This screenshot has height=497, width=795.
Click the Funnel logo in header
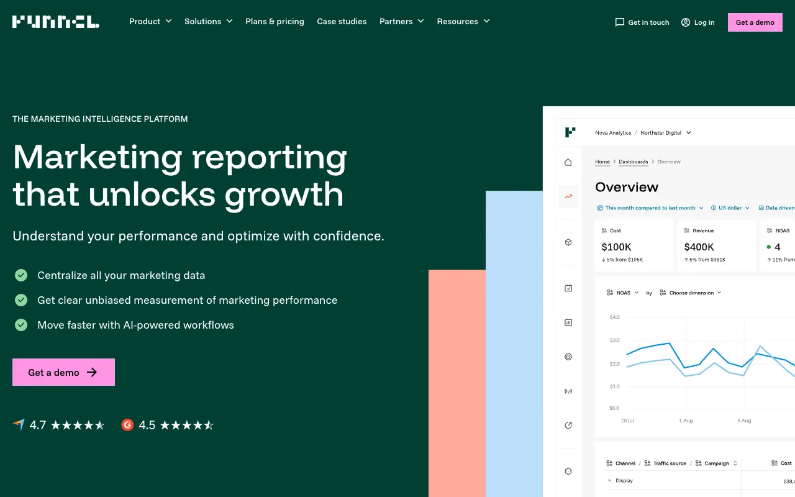[56, 22]
